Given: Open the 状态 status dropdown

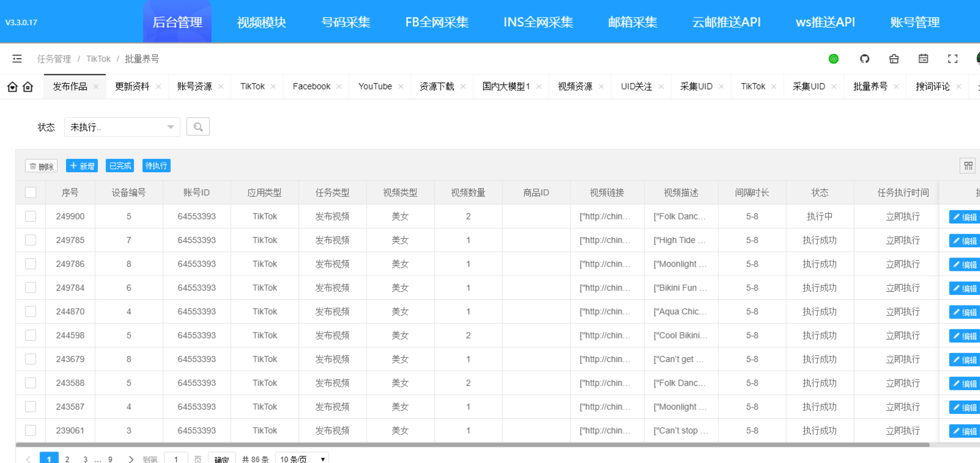Looking at the screenshot, I should 122,127.
